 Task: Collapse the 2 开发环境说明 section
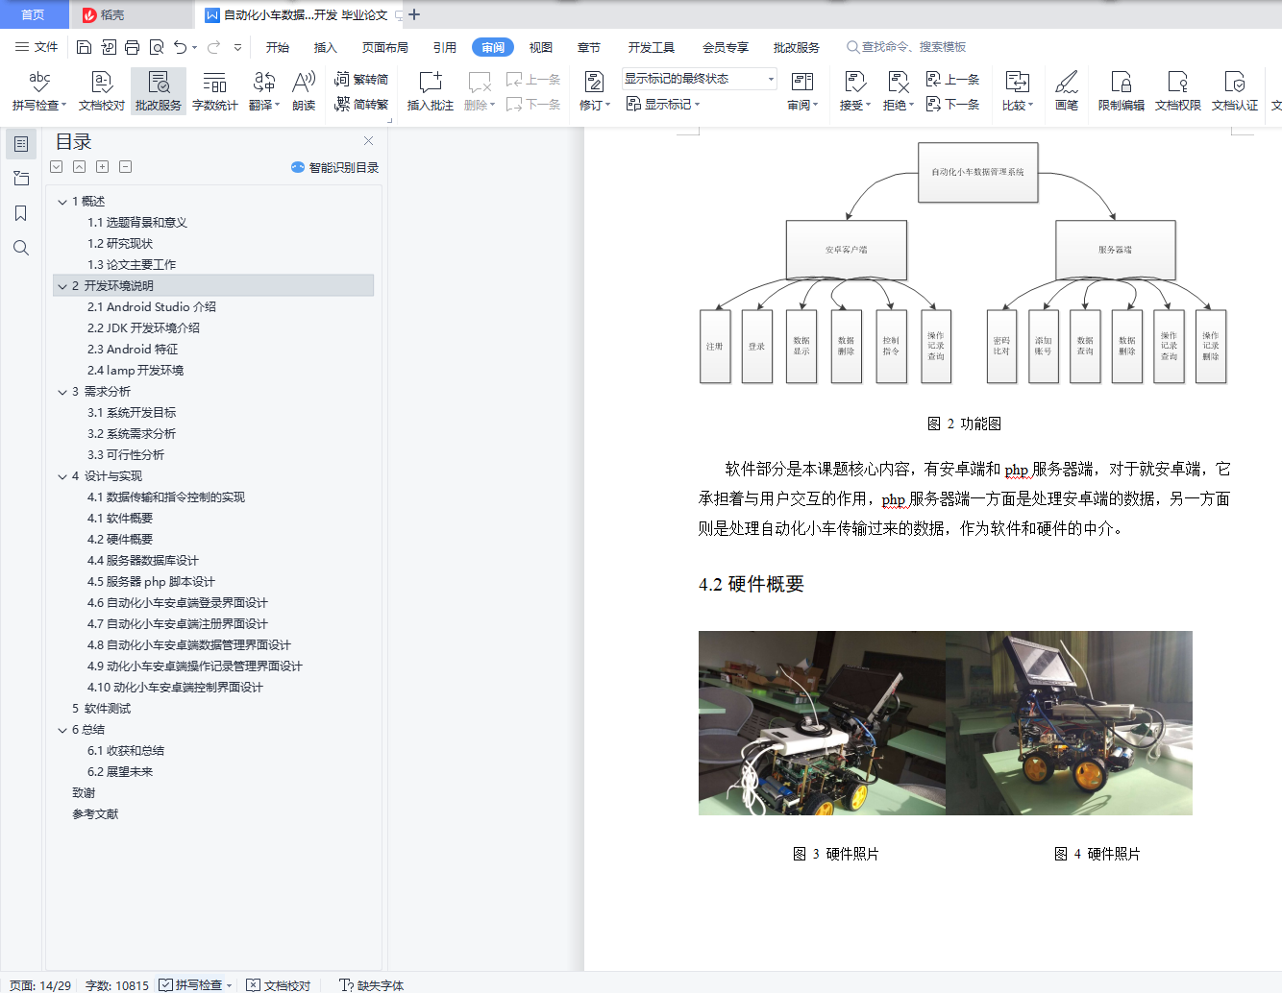pos(62,286)
